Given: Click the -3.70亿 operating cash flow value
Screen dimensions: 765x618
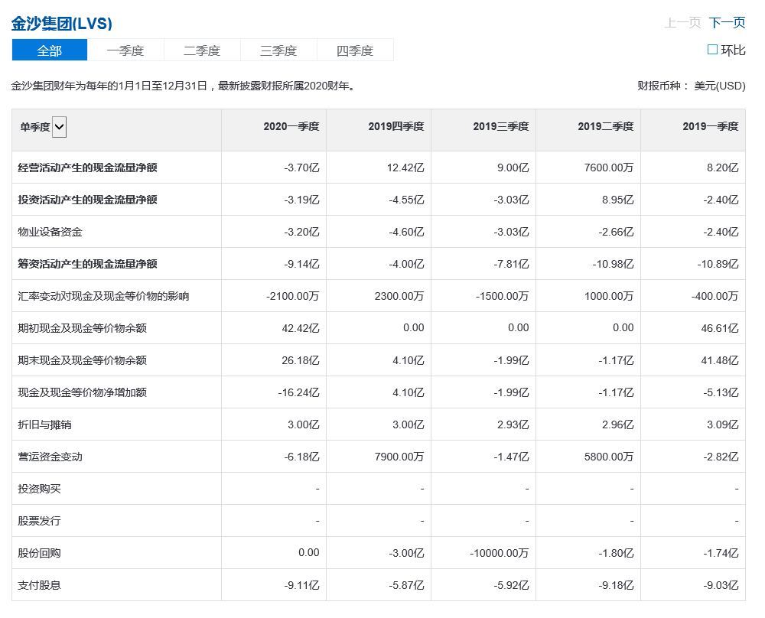Looking at the screenshot, I should click(301, 168).
